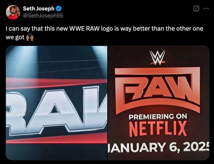Click the words 'we got' in tweet
This screenshot has height=164, width=214.
coord(15,37)
